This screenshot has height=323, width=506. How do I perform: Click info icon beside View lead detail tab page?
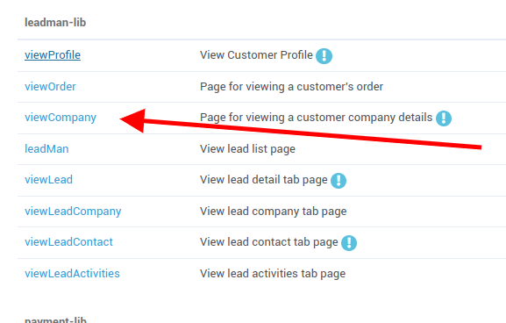click(x=339, y=181)
